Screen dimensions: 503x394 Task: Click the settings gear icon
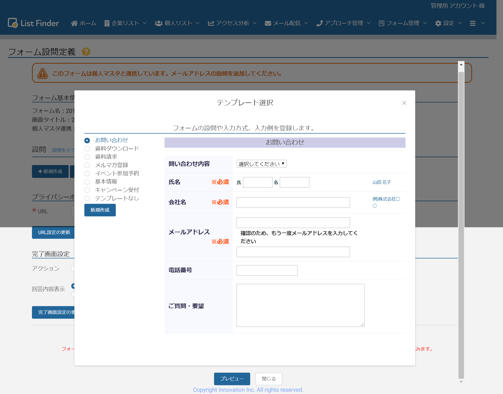click(438, 23)
